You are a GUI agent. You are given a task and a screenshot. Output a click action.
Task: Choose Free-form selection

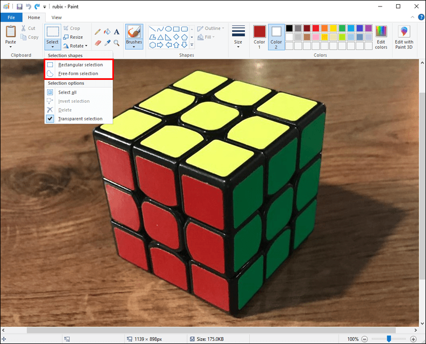[78, 73]
